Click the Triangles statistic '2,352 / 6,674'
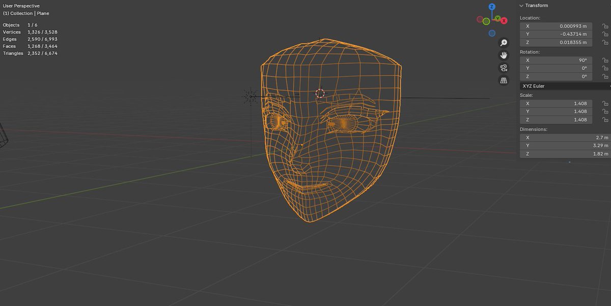The height and width of the screenshot is (306, 611). tap(42, 53)
